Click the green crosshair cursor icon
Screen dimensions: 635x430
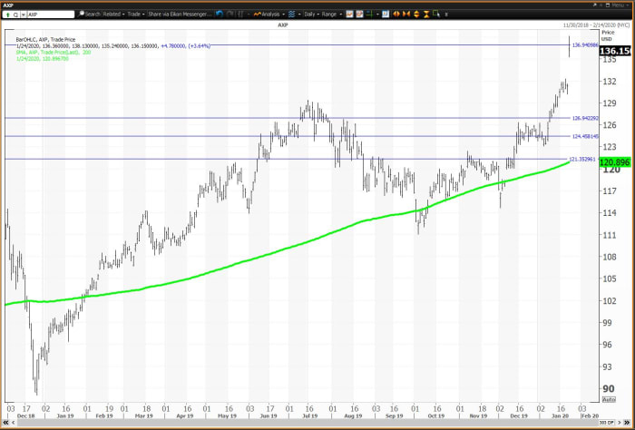click(x=369, y=15)
